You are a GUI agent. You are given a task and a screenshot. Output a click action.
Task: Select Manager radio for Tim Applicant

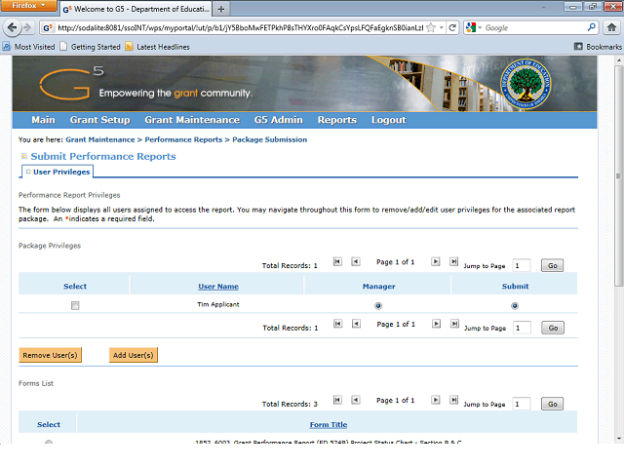(378, 305)
